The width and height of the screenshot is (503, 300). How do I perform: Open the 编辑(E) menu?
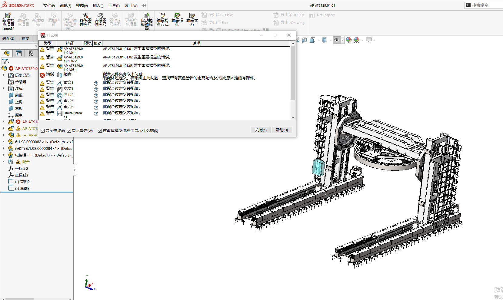[65, 5]
